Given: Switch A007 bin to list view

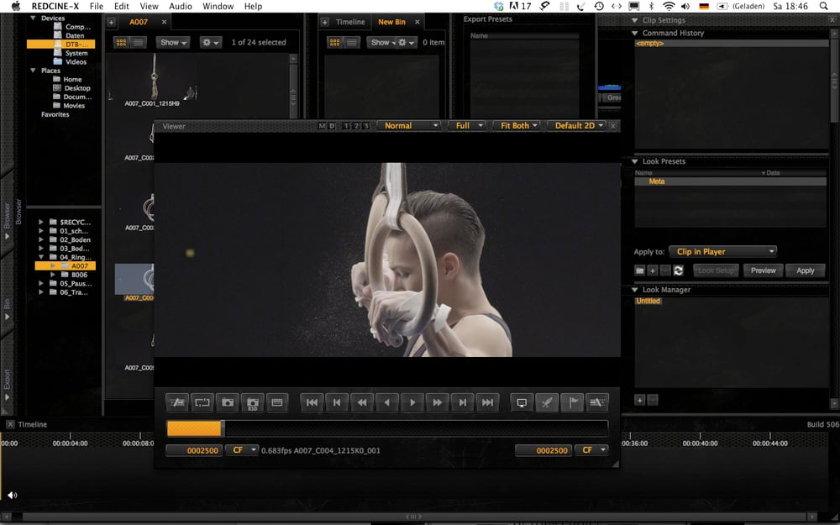Looking at the screenshot, I should [138, 42].
